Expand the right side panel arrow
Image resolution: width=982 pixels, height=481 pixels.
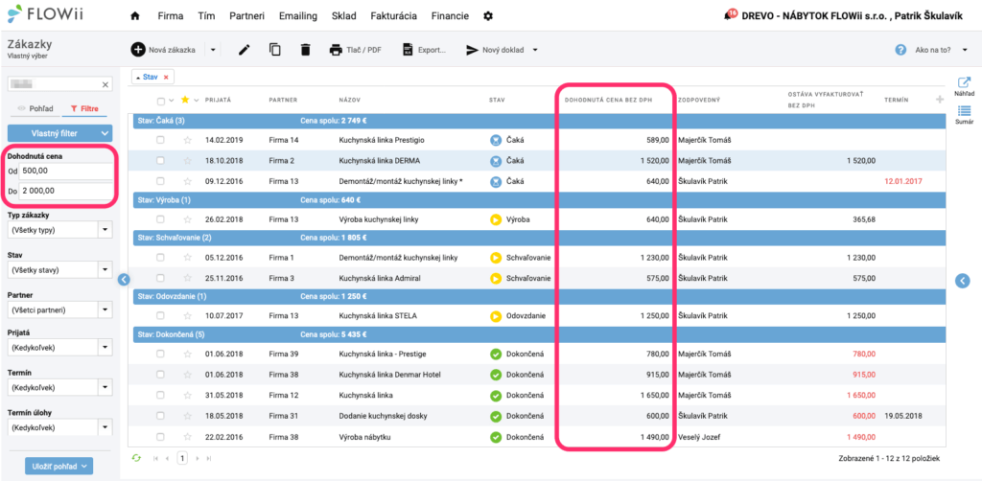pos(963,281)
